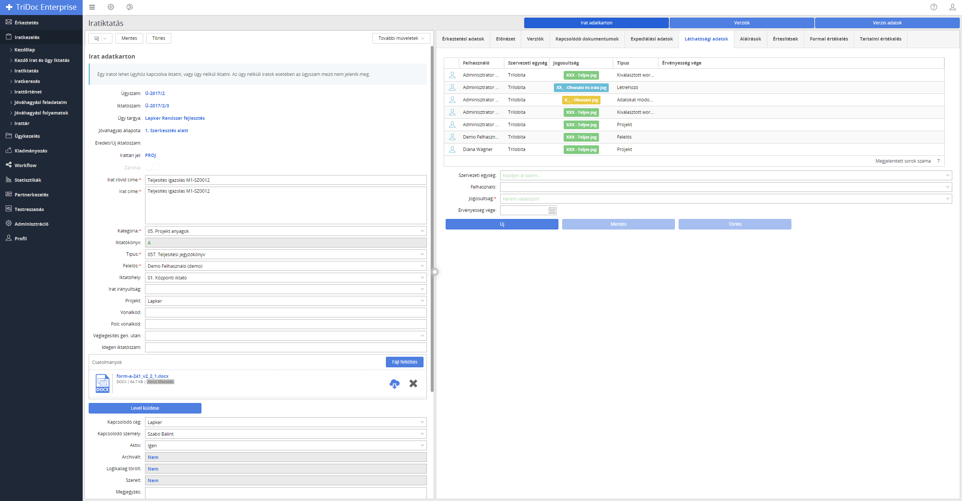Download the form-a-241_v2_2_1.docx attachment via cloud icon

(x=394, y=383)
